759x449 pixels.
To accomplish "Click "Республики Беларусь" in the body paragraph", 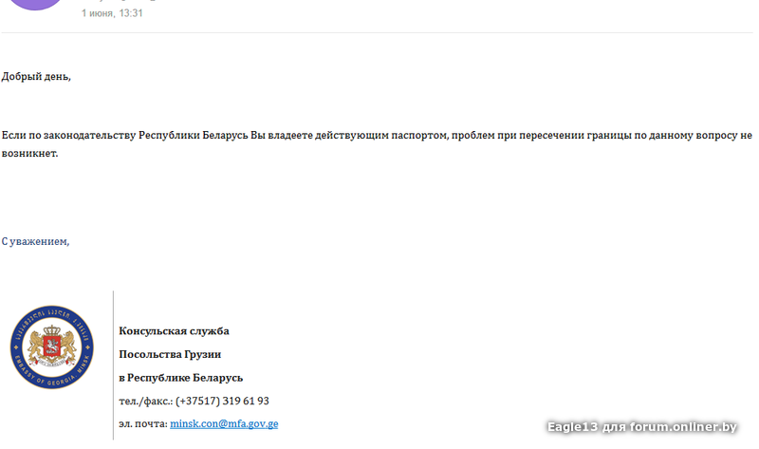I will 194,135.
